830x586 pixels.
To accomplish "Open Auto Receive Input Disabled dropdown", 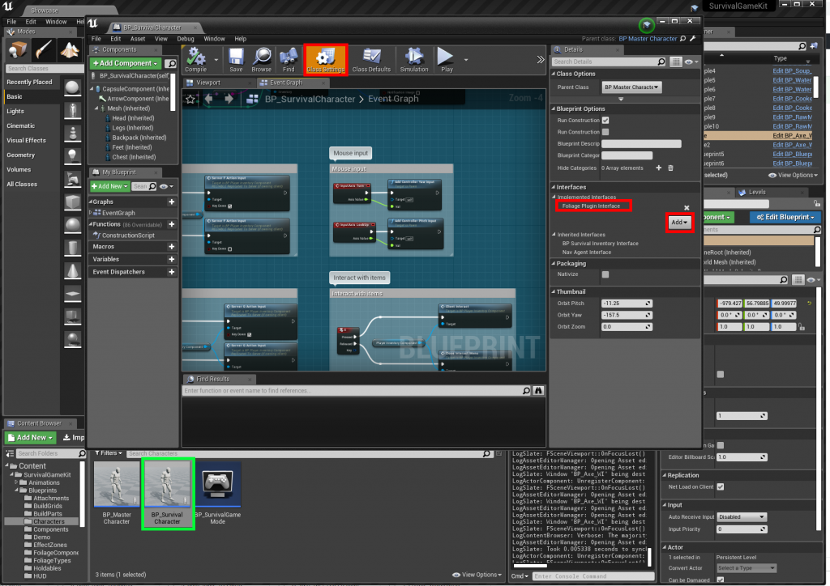I will (741, 517).
